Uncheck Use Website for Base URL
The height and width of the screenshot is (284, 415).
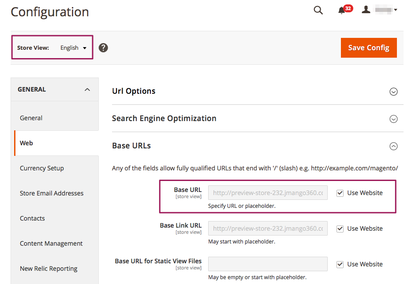340,193
